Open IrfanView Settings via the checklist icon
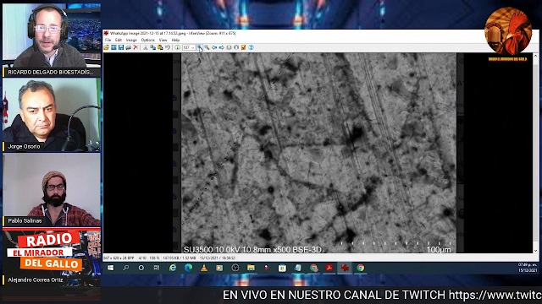This screenshot has height=304, width=542. 243,47
